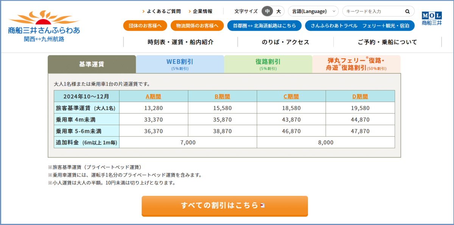
Task: Click さんふらわあトラベル フェリー+観光・宿泊 button
Action: 360,26
